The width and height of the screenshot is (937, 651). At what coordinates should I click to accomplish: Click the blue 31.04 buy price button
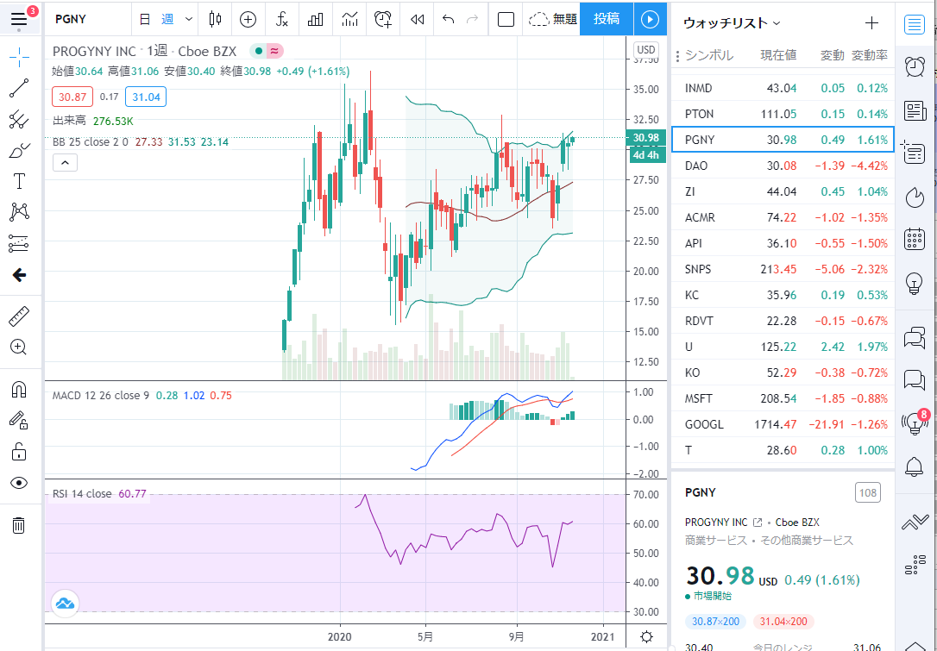(x=146, y=97)
